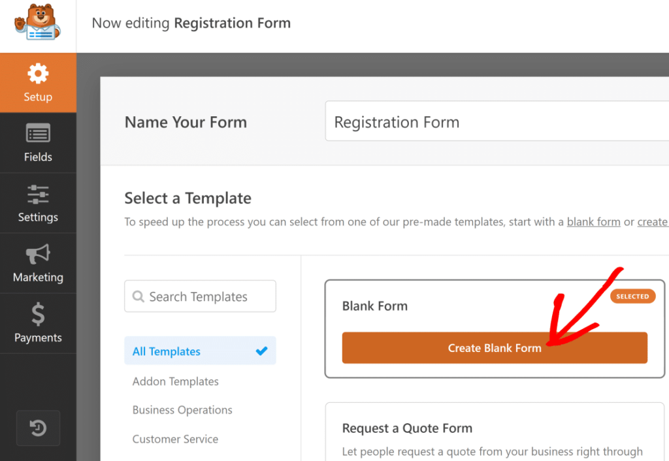Click the Search Templates box

pos(200,297)
